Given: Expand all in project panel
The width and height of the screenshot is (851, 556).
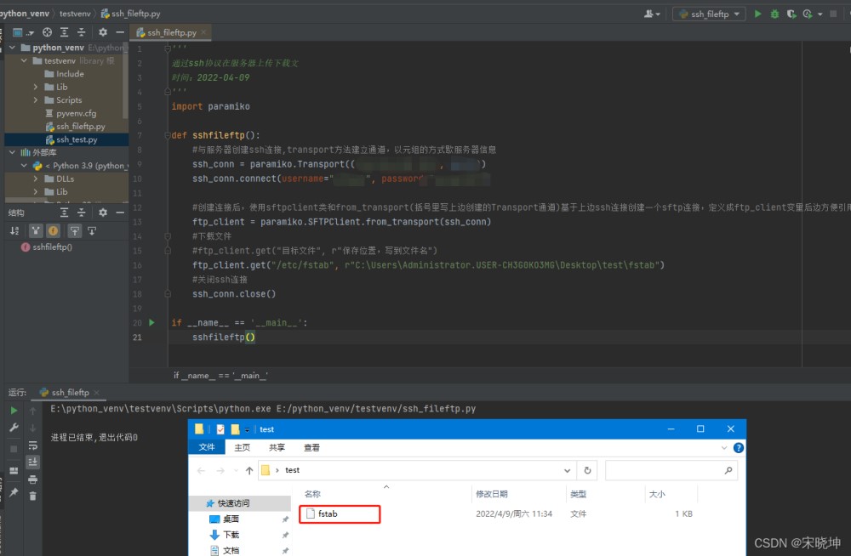Looking at the screenshot, I should (64, 32).
